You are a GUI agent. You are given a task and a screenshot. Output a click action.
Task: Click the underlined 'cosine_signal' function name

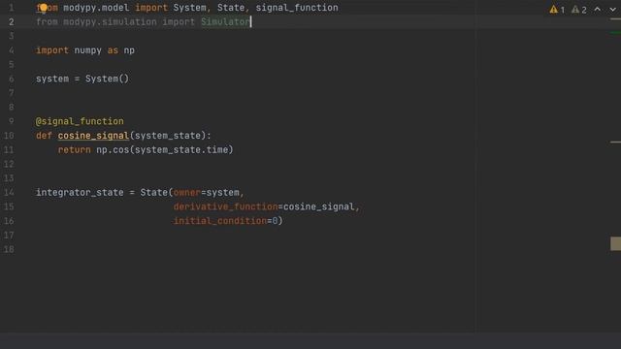point(93,136)
